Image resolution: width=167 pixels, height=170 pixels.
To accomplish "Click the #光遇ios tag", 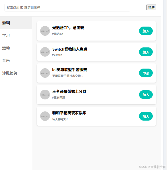I will pyautogui.click(x=58, y=34).
